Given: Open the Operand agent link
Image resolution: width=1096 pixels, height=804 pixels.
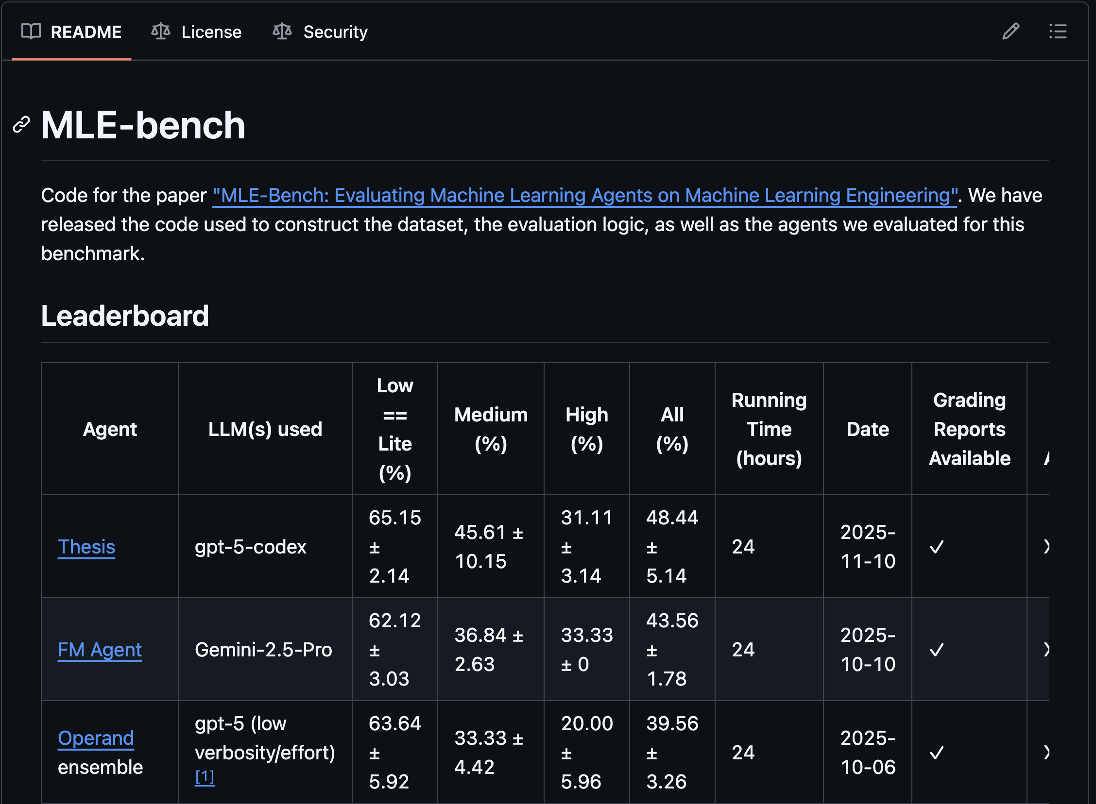Looking at the screenshot, I should point(96,738).
